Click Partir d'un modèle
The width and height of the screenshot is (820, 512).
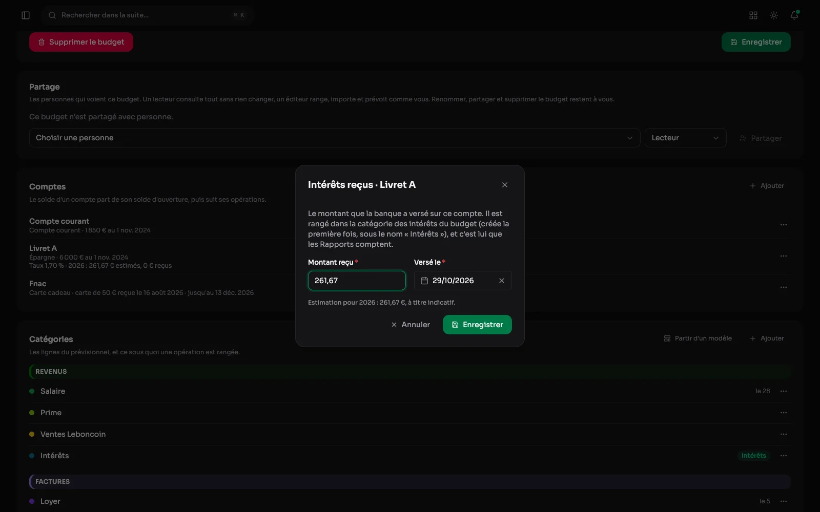(698, 338)
